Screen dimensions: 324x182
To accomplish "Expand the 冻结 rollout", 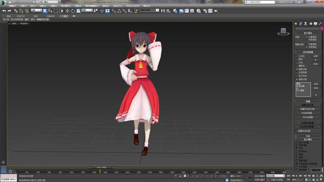I will (x=308, y=136).
